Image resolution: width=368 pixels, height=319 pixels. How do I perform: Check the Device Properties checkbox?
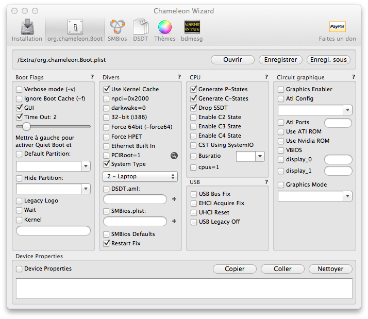(19, 269)
